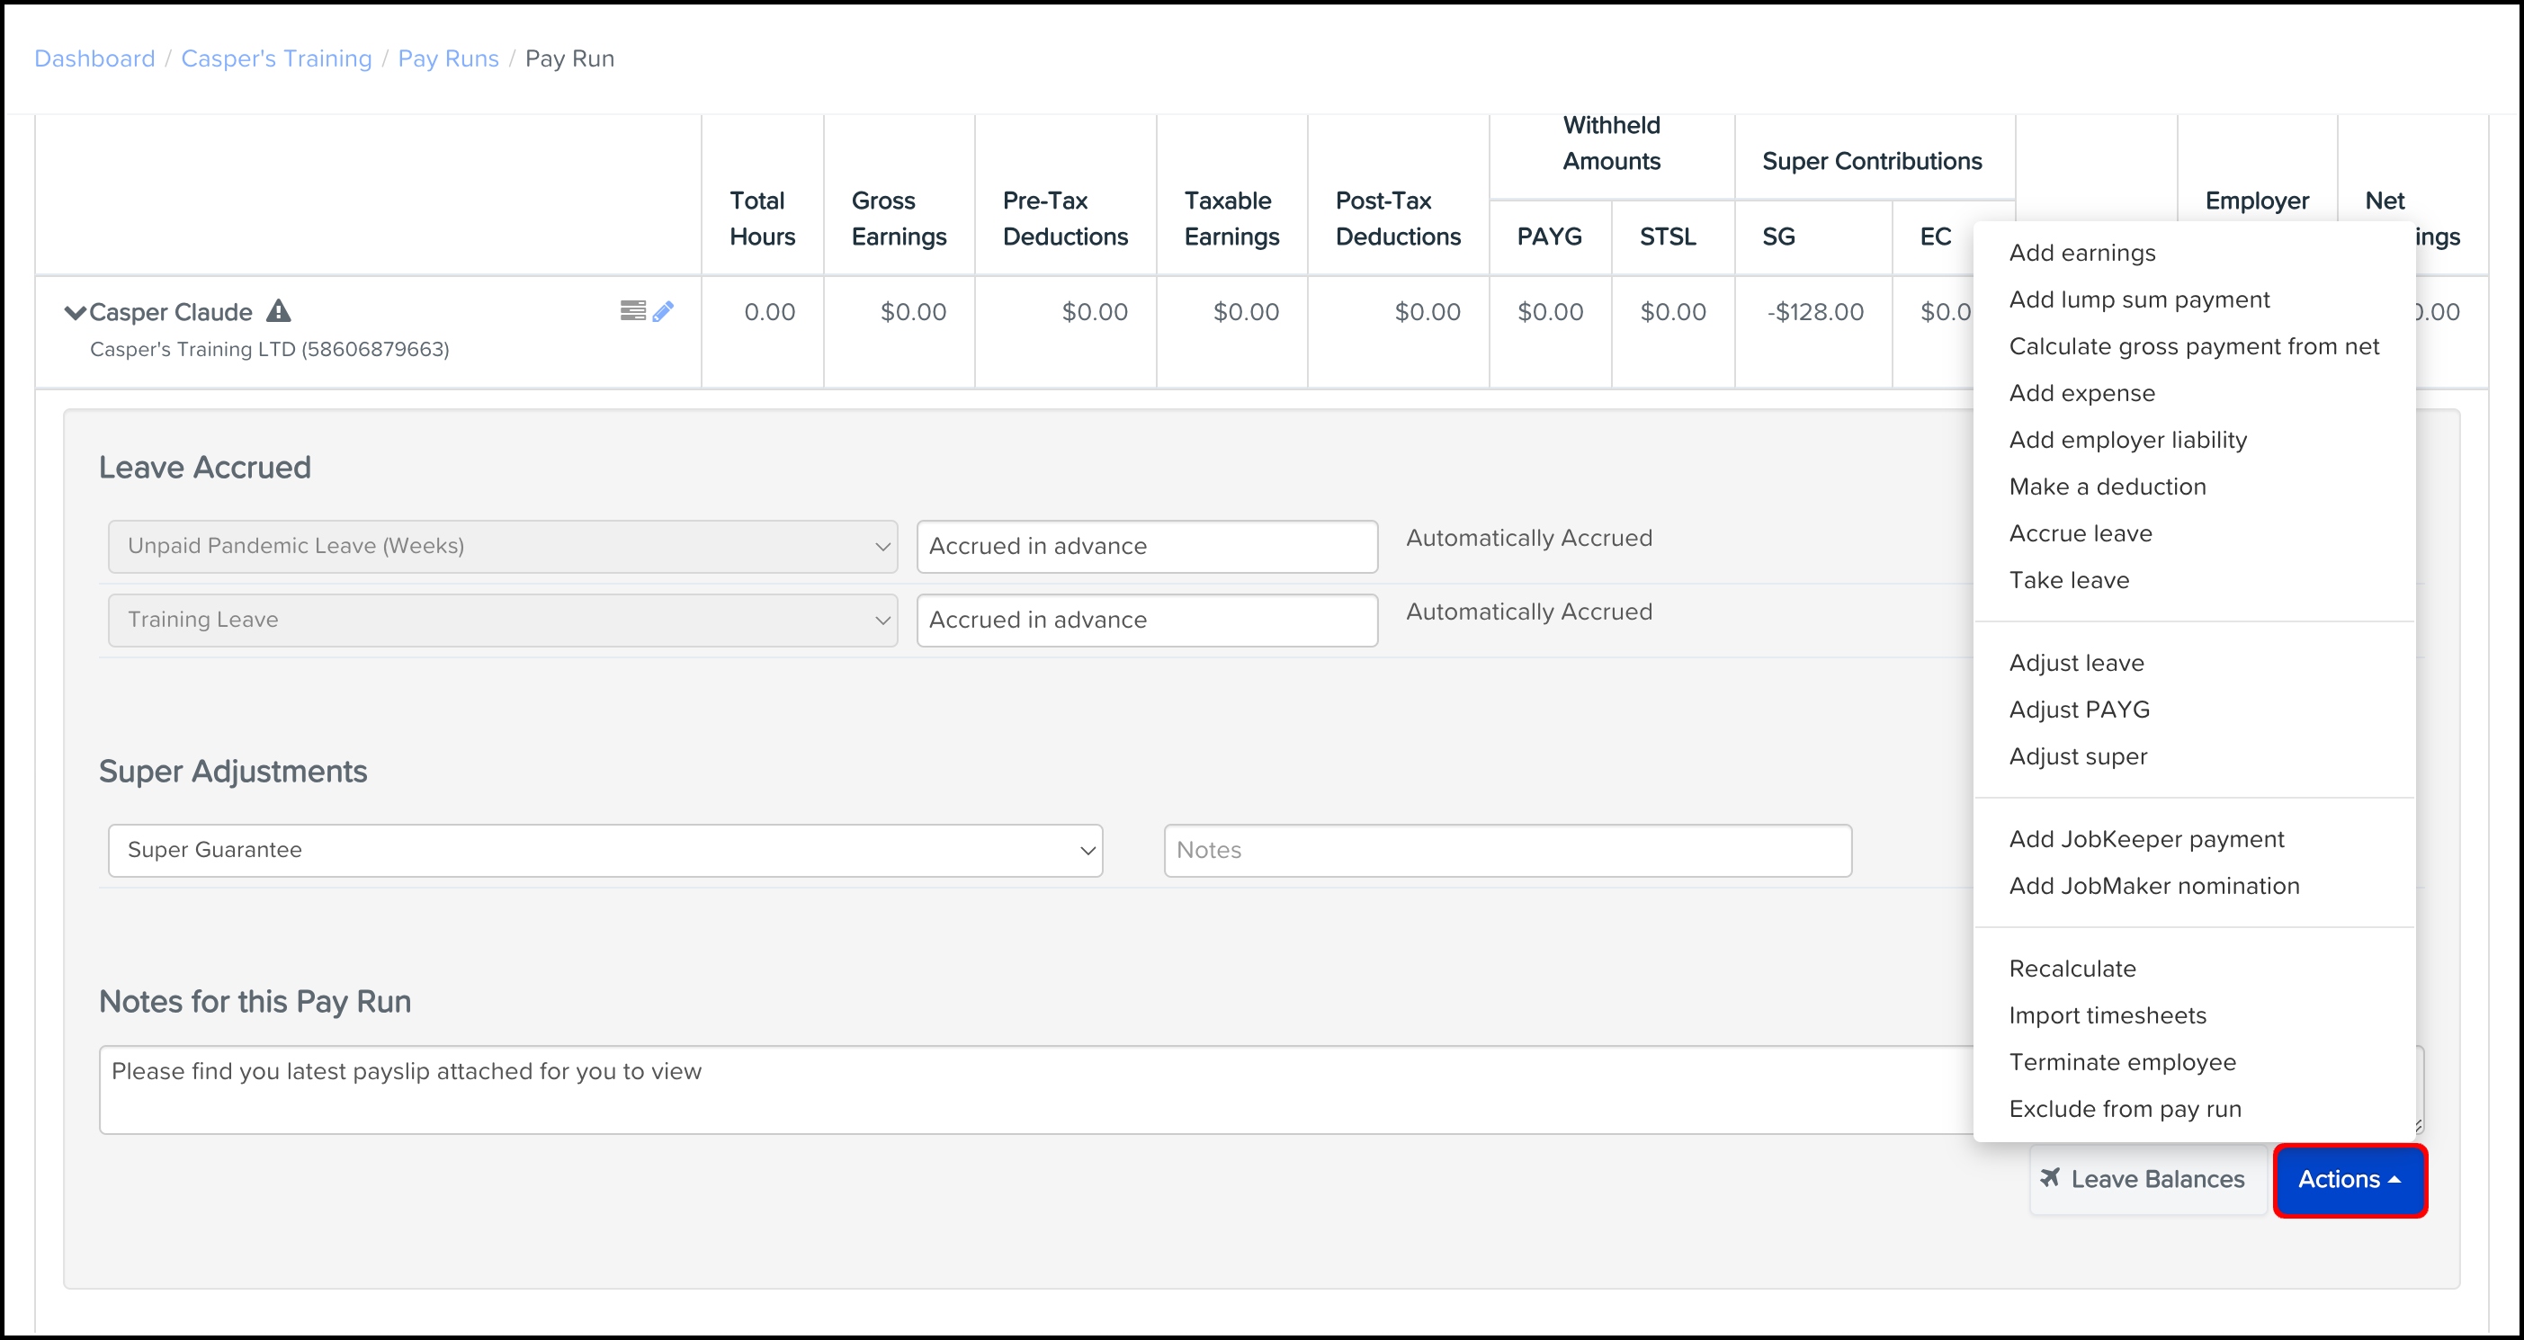Select Take leave menu entry
The width and height of the screenshot is (2524, 1340).
[x=2068, y=580]
